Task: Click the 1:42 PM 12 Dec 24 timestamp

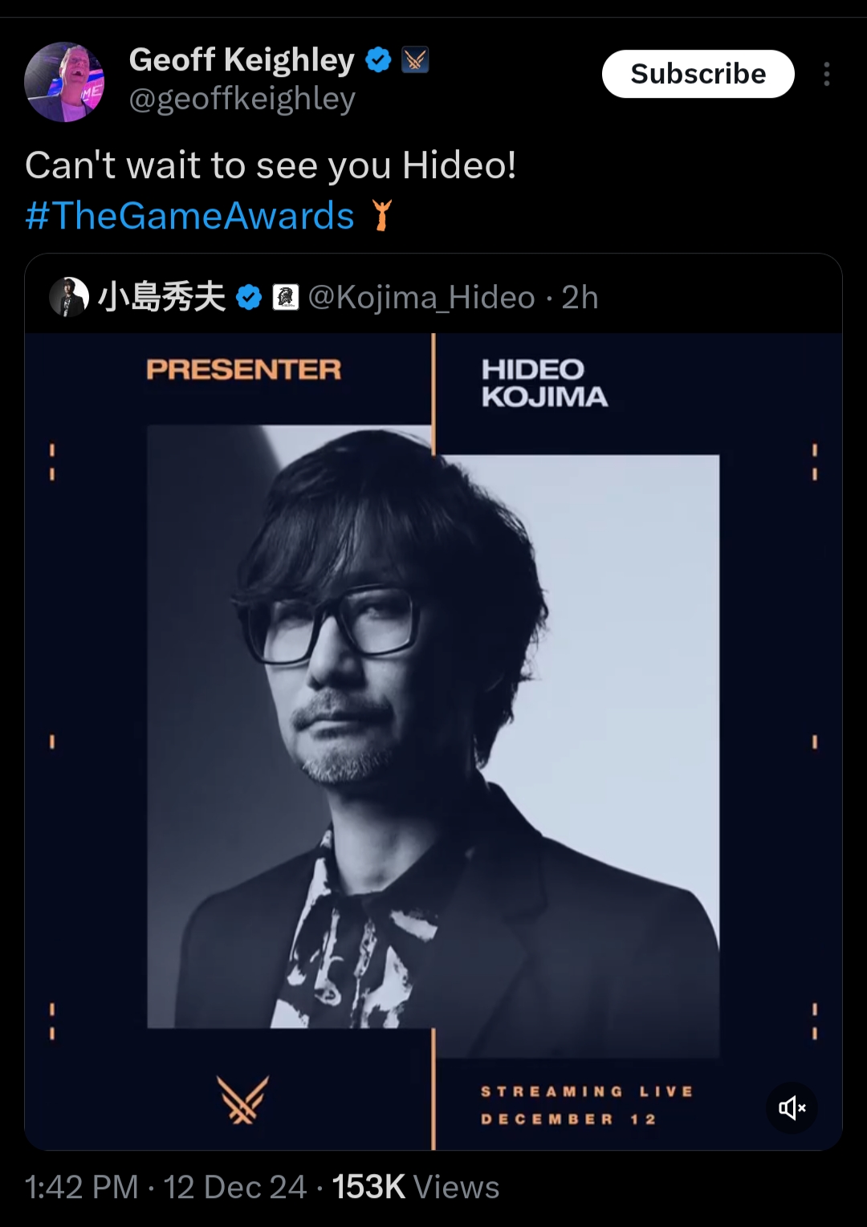Action: click(x=165, y=1187)
